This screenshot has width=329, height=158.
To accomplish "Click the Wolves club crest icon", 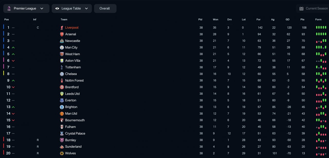I will coord(62,153).
